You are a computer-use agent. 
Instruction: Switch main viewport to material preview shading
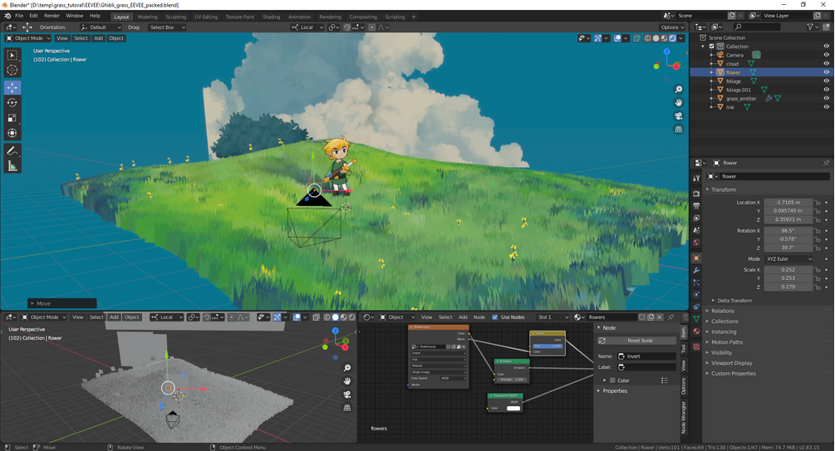click(x=665, y=38)
